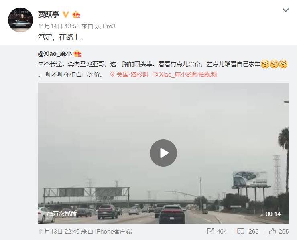This screenshot has height=240, width=297.
Task: Click the 00:14 video duration label
Action: click(273, 214)
